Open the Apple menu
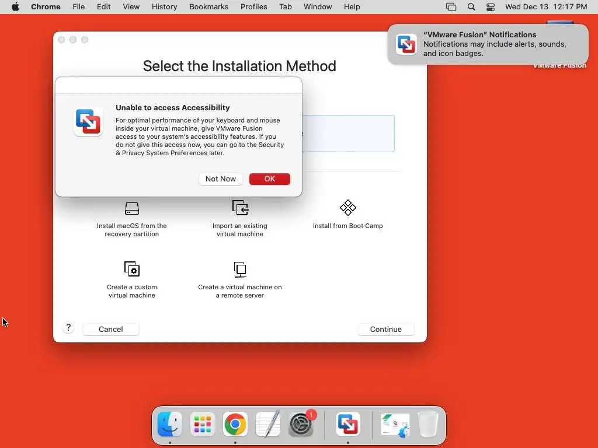Screen dimensions: 598x448 [x=15, y=6]
